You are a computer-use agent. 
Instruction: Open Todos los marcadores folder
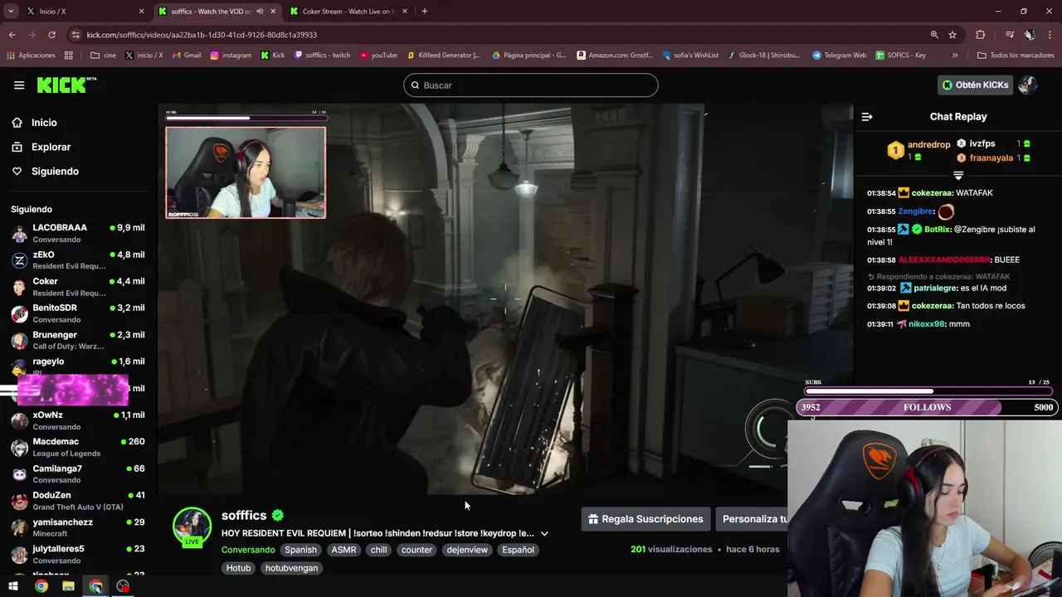point(1016,56)
